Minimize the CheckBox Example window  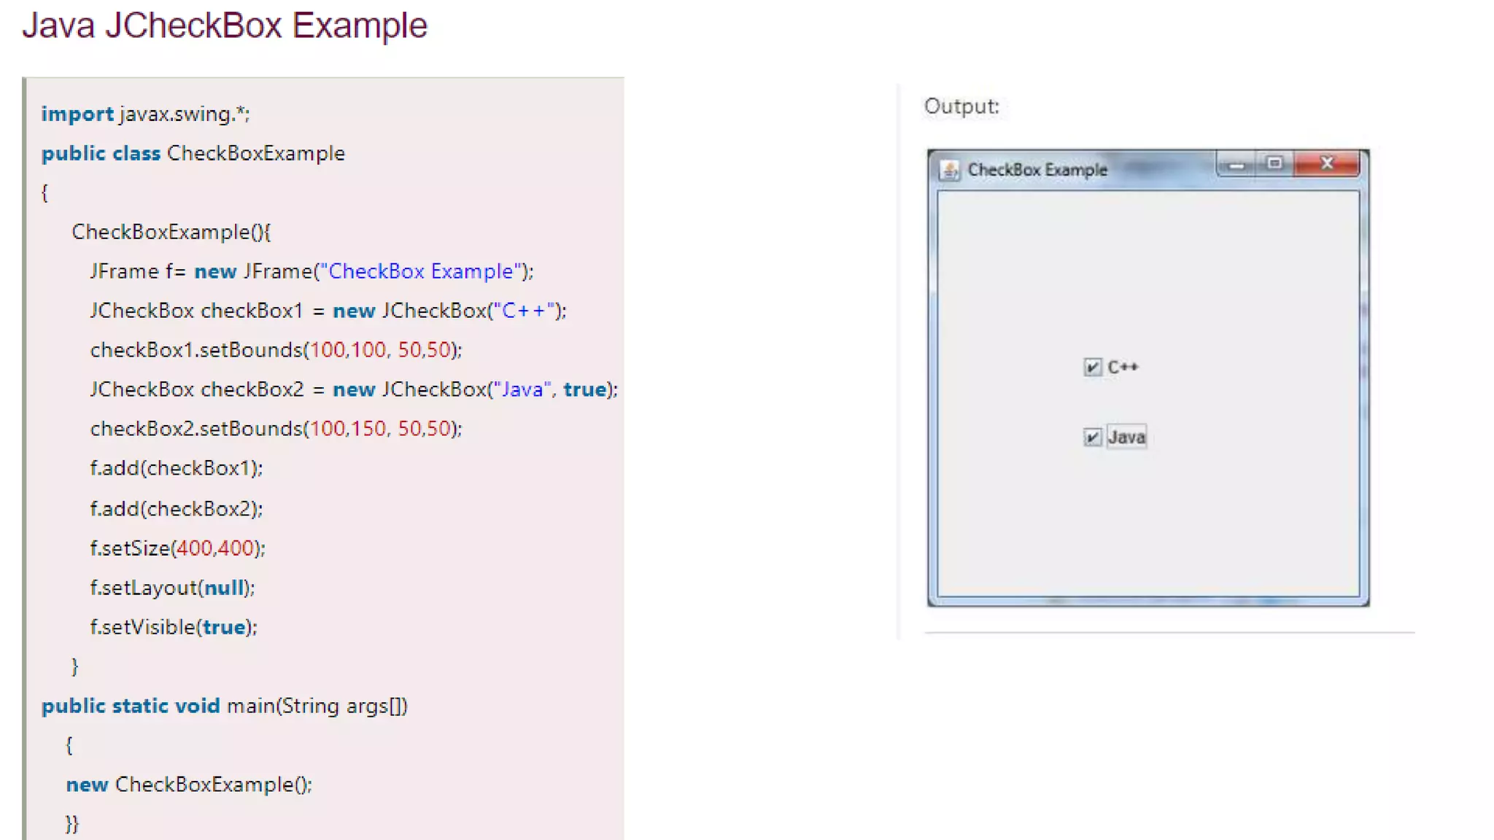[1236, 165]
